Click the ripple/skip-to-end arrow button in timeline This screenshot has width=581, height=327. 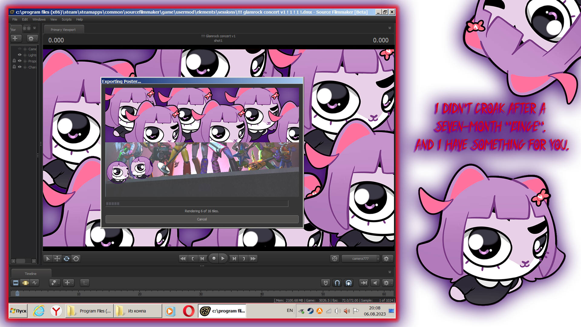(363, 283)
